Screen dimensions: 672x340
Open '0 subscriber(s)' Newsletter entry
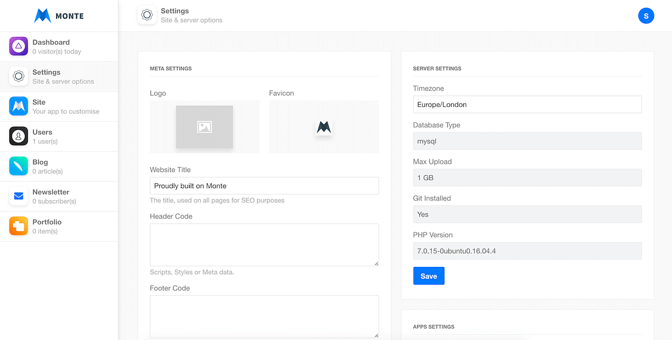(59, 197)
